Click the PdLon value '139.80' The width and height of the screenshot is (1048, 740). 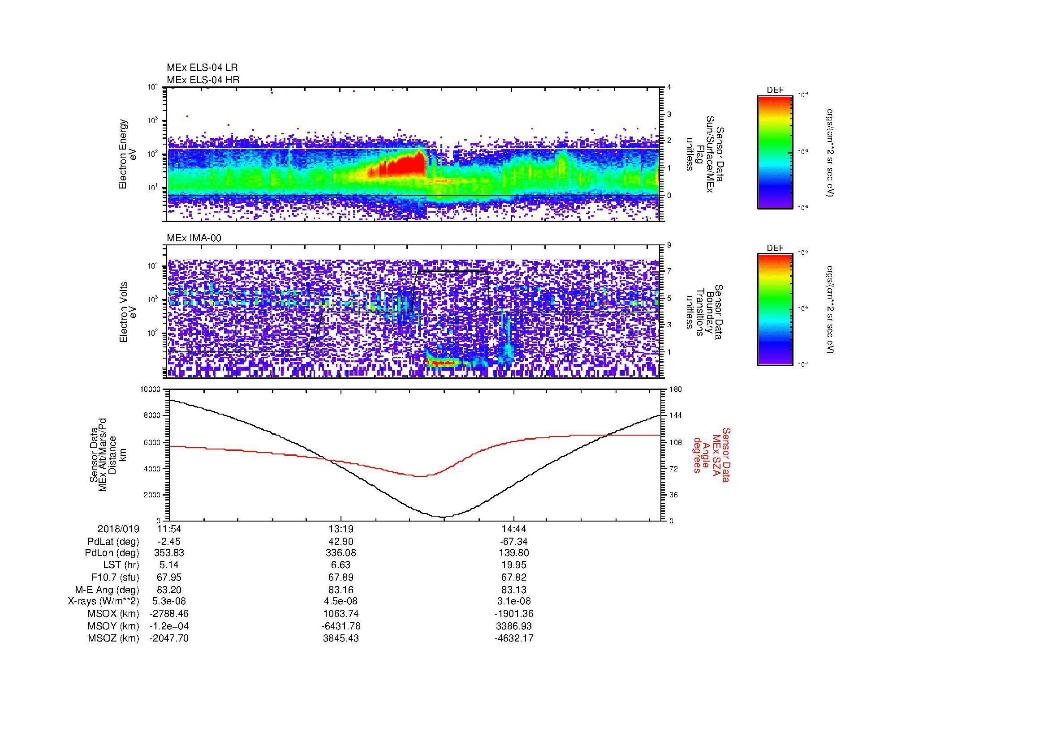514,553
